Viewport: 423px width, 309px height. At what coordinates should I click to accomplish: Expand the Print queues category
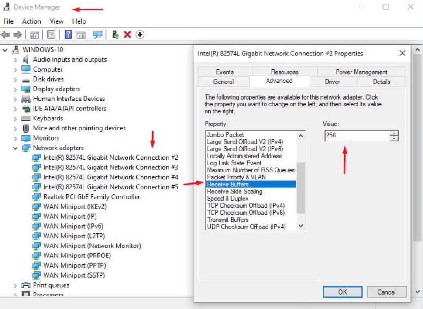click(15, 285)
